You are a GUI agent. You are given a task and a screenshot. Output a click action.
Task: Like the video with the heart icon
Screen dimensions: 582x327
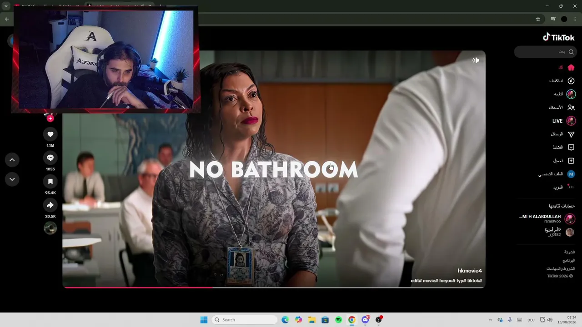coord(50,134)
